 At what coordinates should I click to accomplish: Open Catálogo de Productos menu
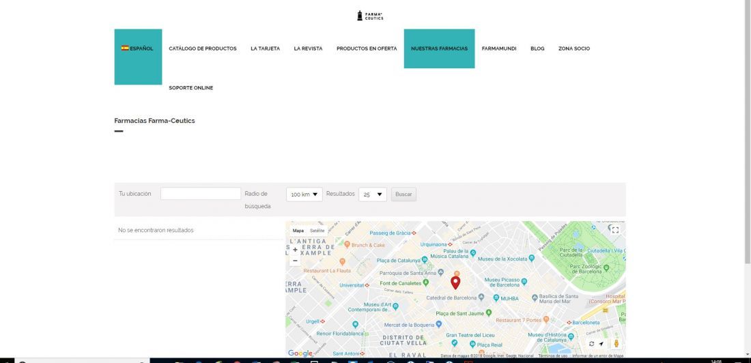coord(203,48)
